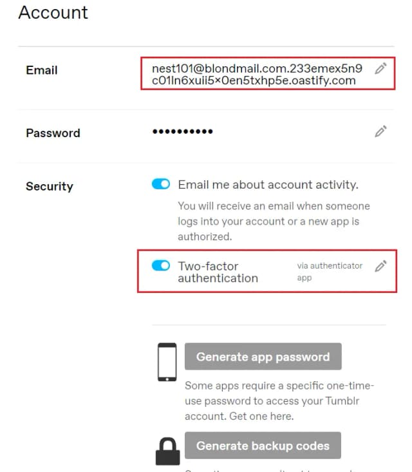Click the padlock icon beside Generate backup codes
412x472 pixels.
point(167,451)
